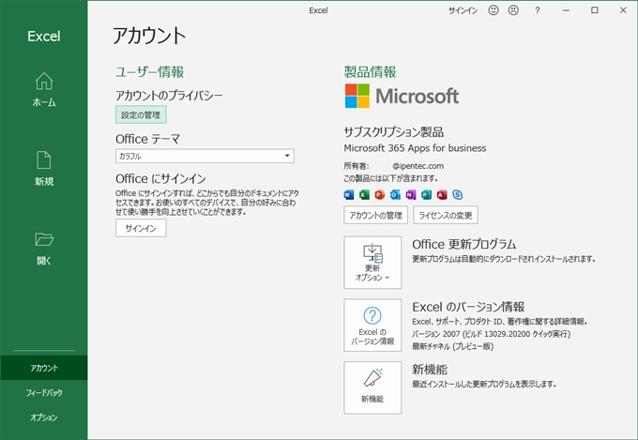Click the 最新チャネル (プレビュー版) text
Viewport: 638px width, 440px height.
(x=452, y=346)
